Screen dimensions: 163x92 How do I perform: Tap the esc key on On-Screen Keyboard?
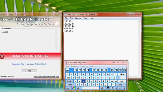[x=67, y=70]
